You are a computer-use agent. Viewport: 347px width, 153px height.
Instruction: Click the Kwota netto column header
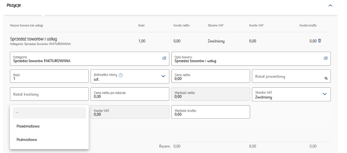(181, 25)
